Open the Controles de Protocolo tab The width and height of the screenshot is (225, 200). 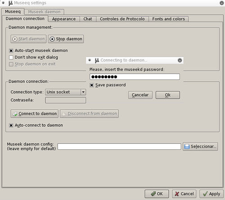(122, 19)
